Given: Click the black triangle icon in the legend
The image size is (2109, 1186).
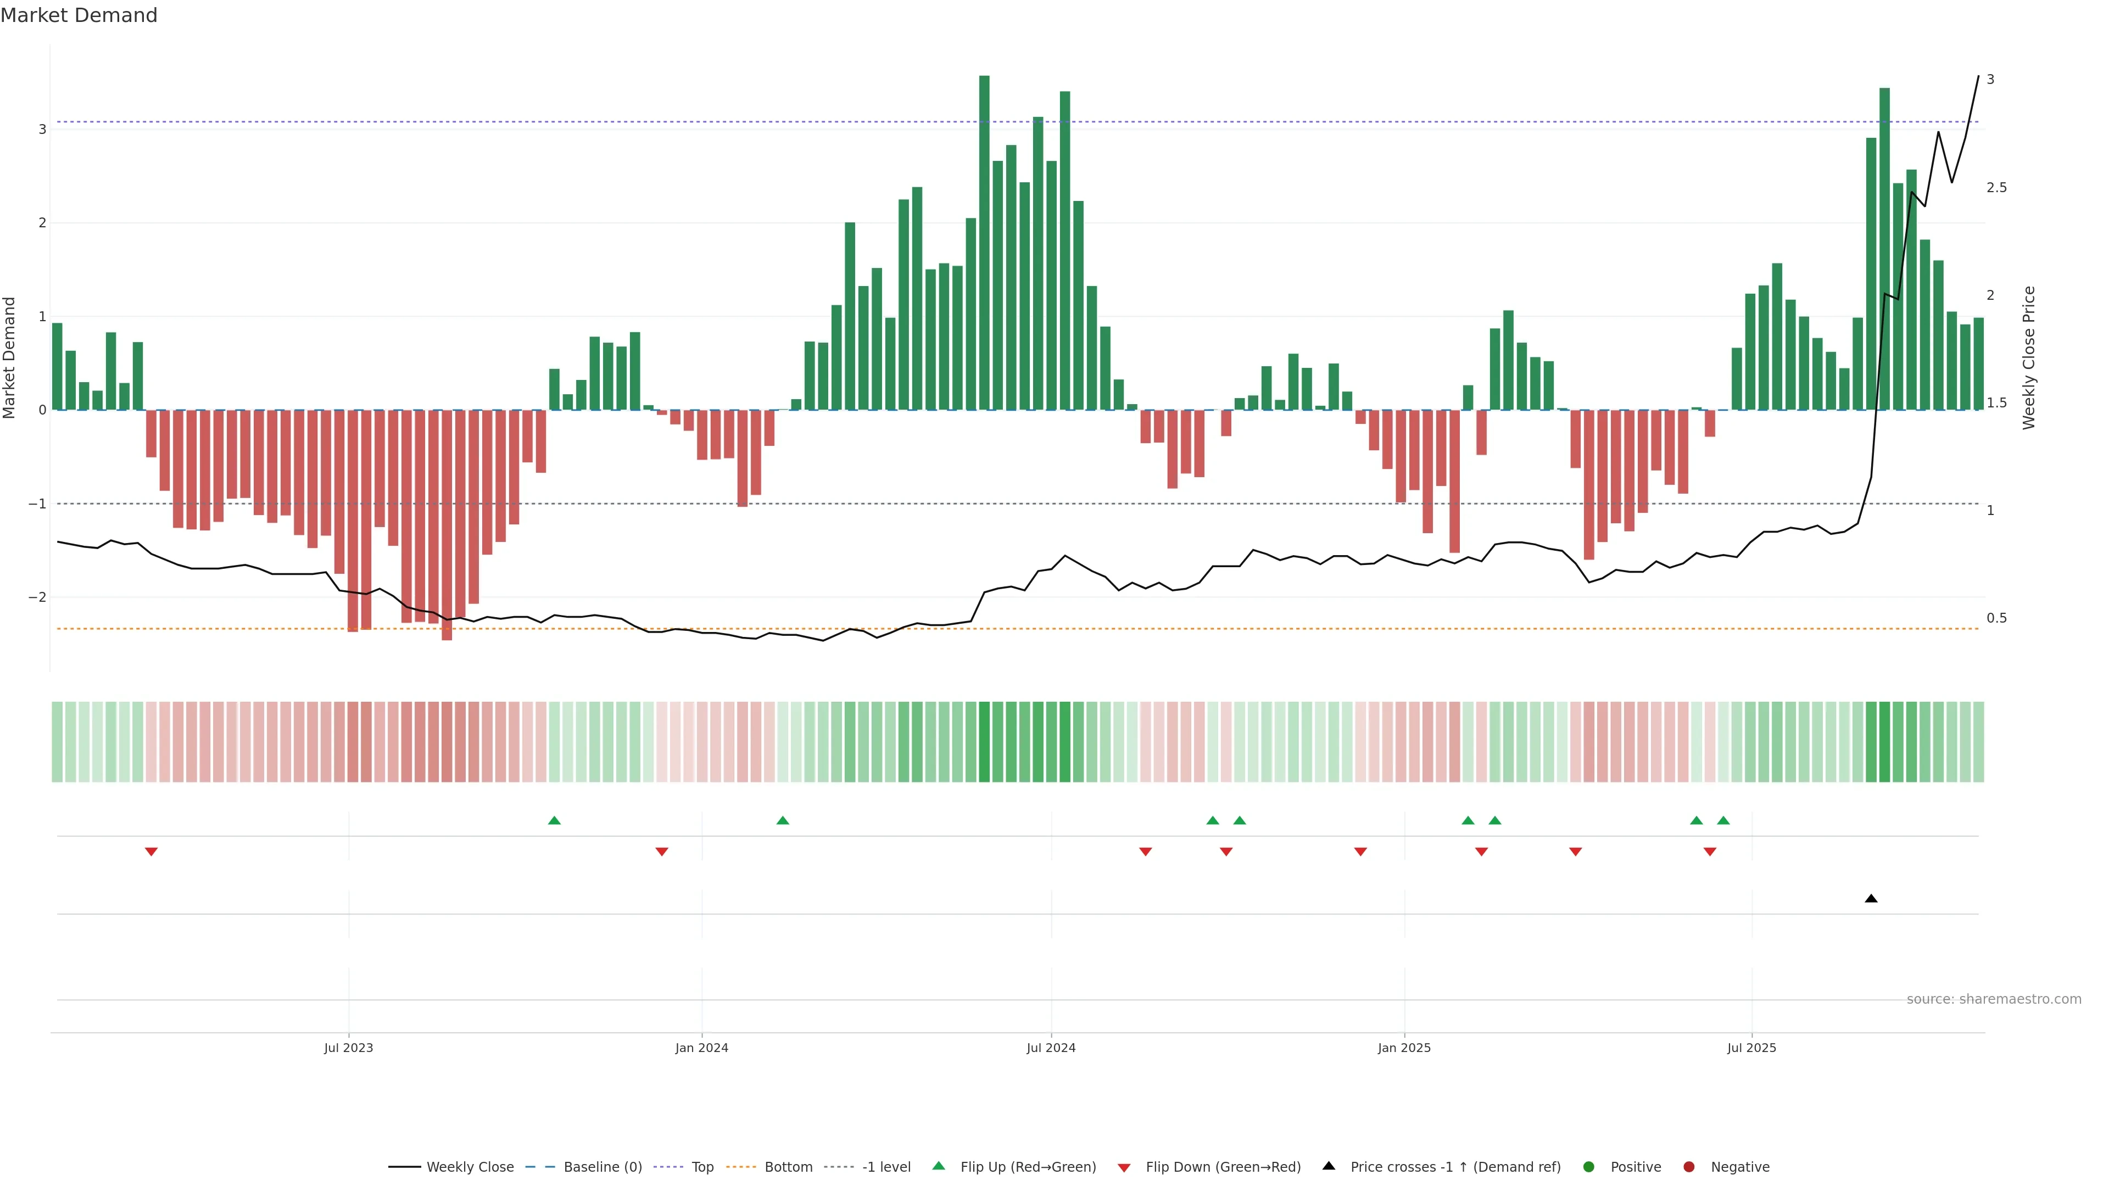Looking at the screenshot, I should click(x=1329, y=1166).
